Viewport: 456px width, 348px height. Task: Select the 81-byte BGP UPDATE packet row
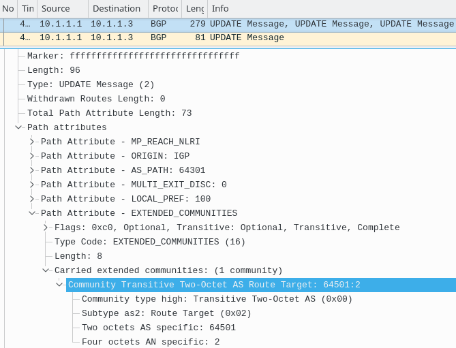228,38
